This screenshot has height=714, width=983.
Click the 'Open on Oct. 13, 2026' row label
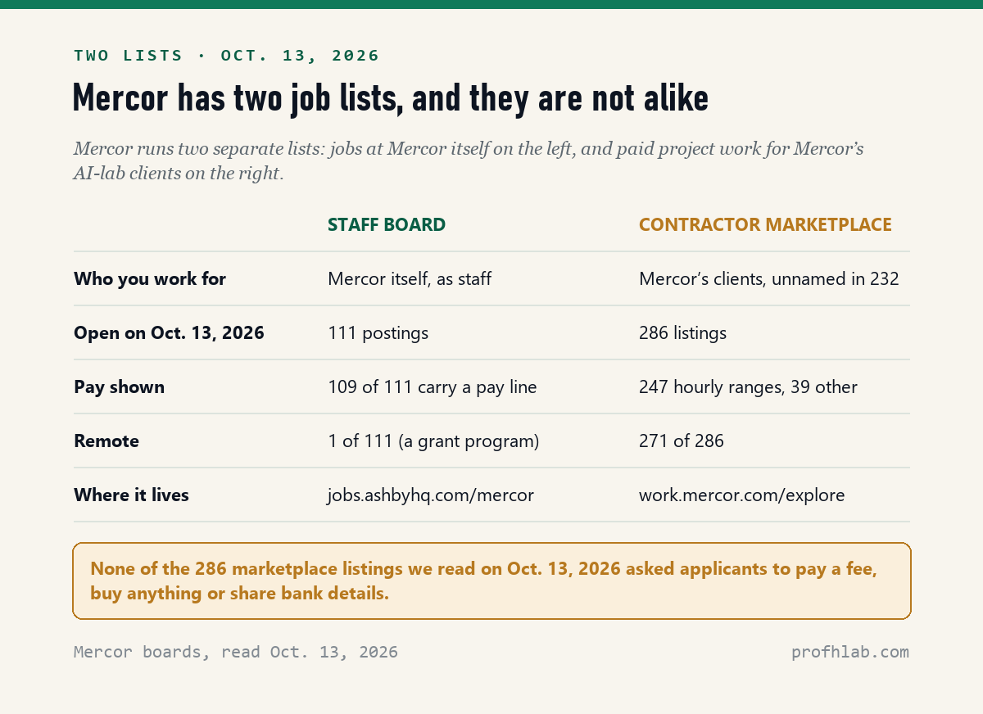click(x=169, y=333)
